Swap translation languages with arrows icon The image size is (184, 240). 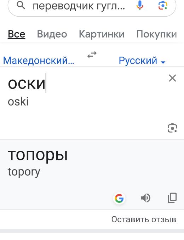[x=92, y=55]
